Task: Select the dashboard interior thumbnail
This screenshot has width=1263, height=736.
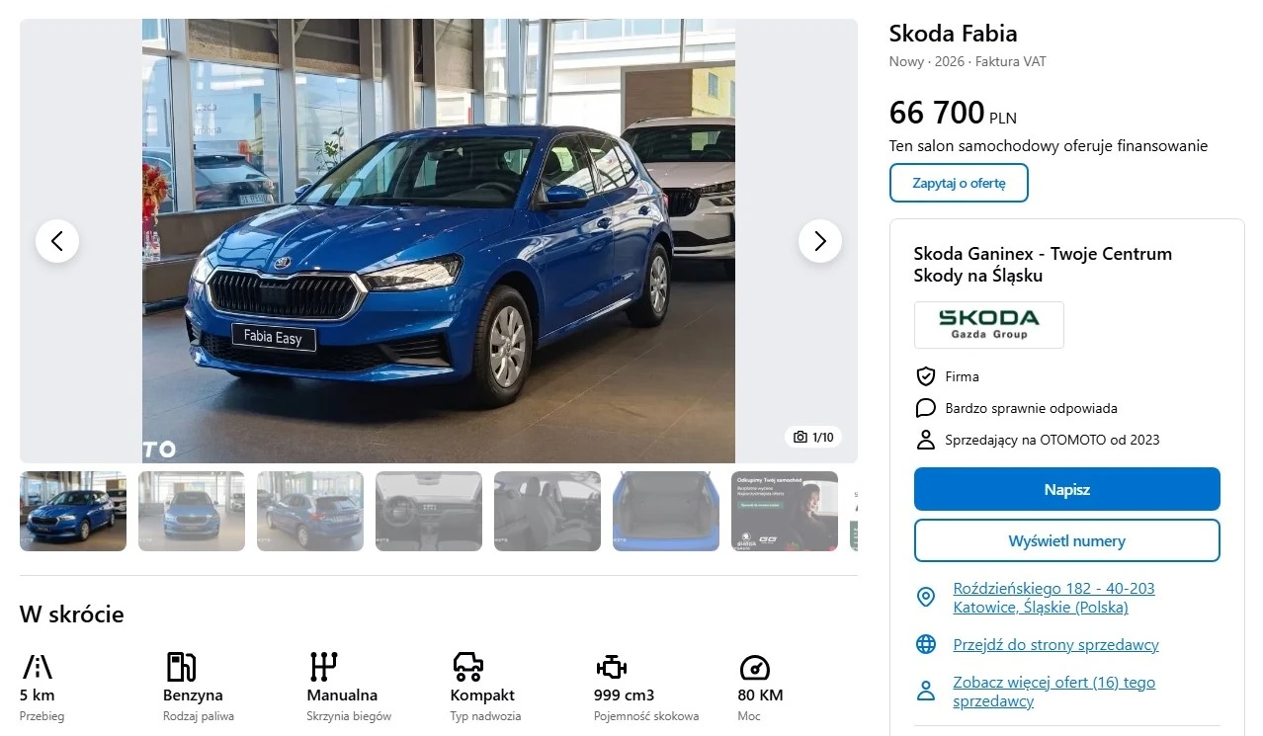Action: tap(429, 511)
